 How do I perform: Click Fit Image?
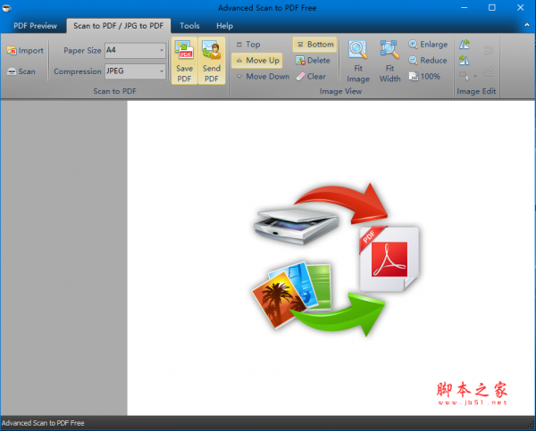[358, 61]
